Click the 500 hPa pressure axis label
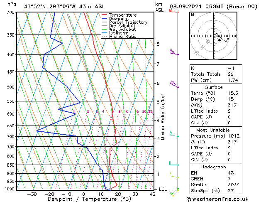The width and height of the screenshot is (261, 202). [12, 87]
